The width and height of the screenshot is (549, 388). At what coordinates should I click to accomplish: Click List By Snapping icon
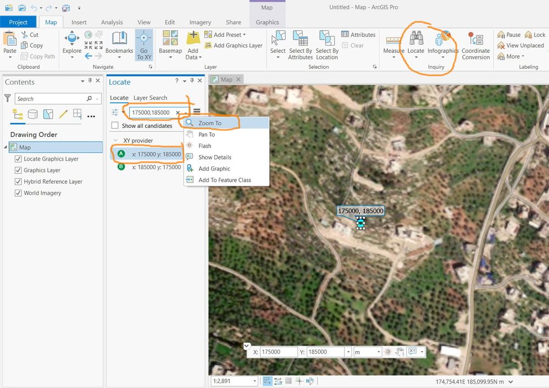coord(77,114)
